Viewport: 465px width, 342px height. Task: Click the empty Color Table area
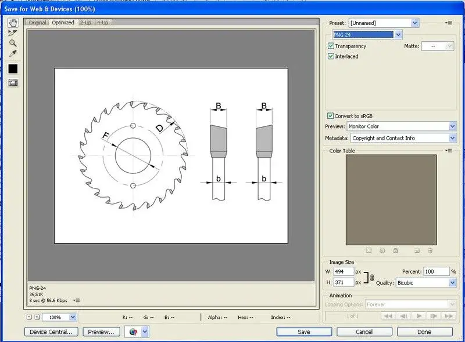tap(391, 200)
